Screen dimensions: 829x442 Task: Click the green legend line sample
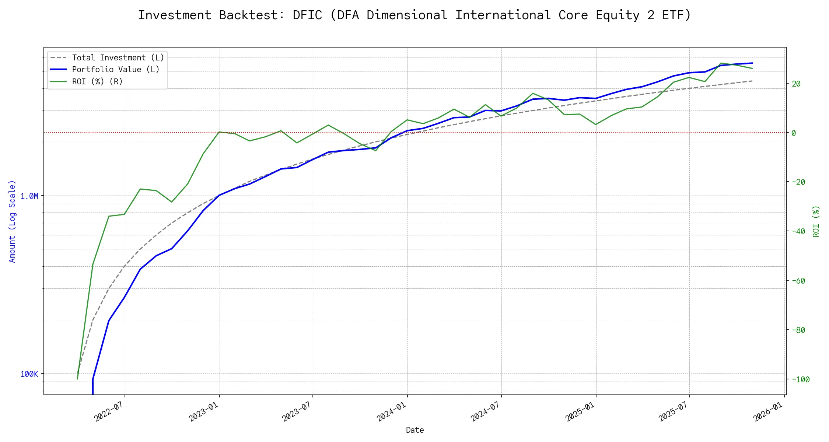pos(59,82)
